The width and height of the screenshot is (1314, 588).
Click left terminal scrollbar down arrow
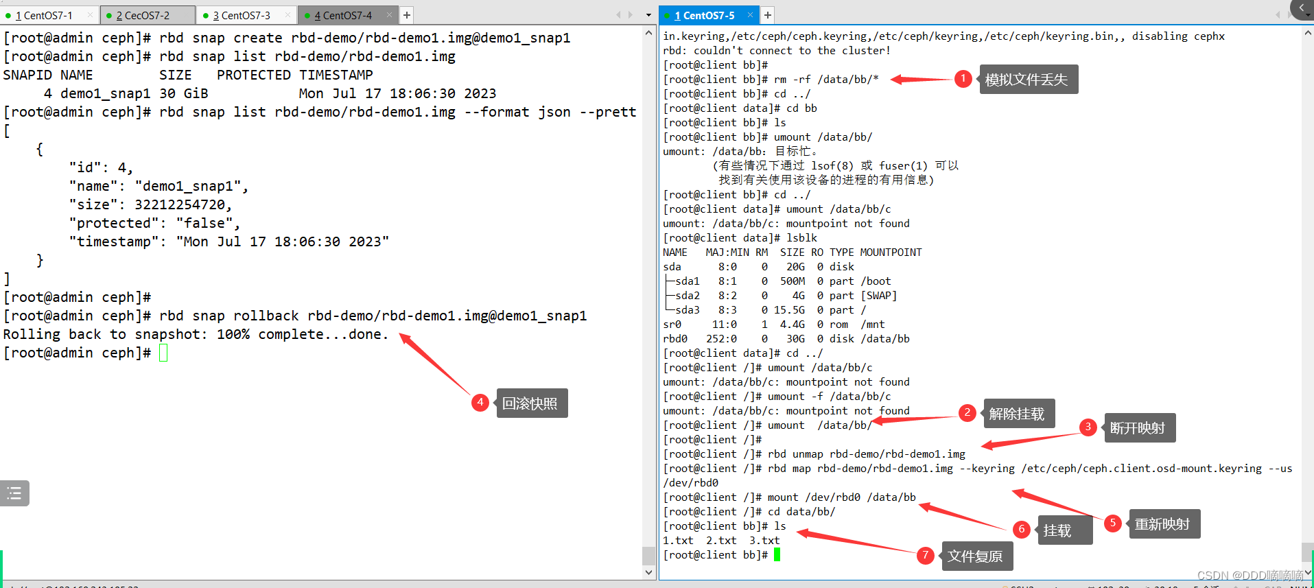pos(649,572)
